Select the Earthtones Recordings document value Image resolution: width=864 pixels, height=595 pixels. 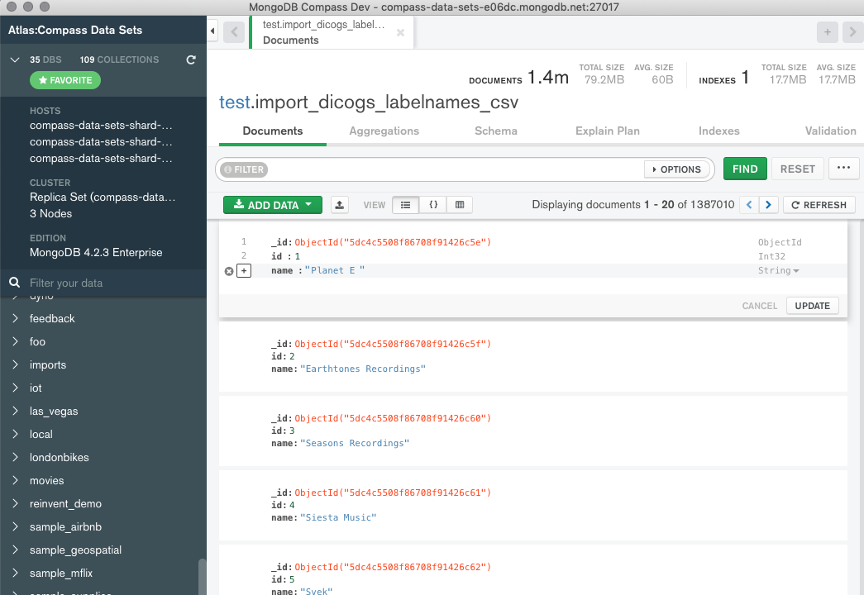[363, 369]
